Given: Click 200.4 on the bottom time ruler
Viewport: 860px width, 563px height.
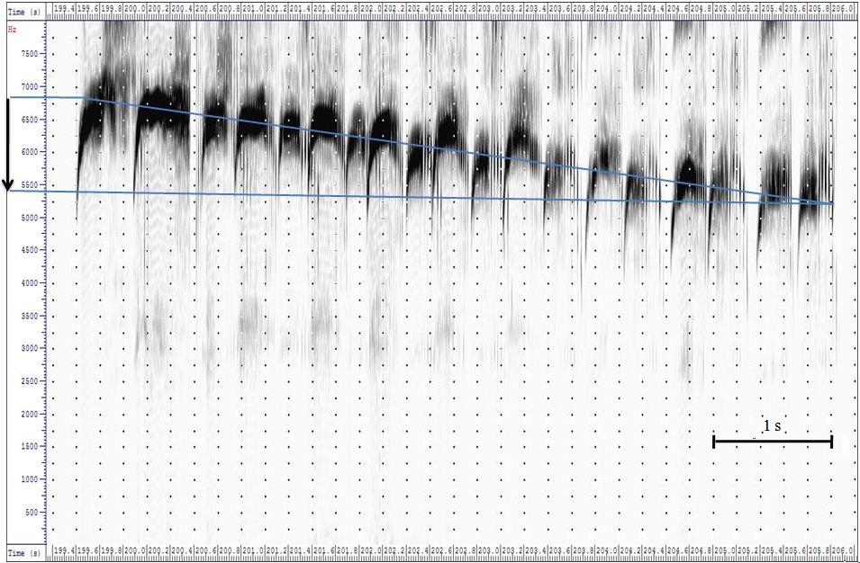Looking at the screenshot, I should tap(182, 552).
